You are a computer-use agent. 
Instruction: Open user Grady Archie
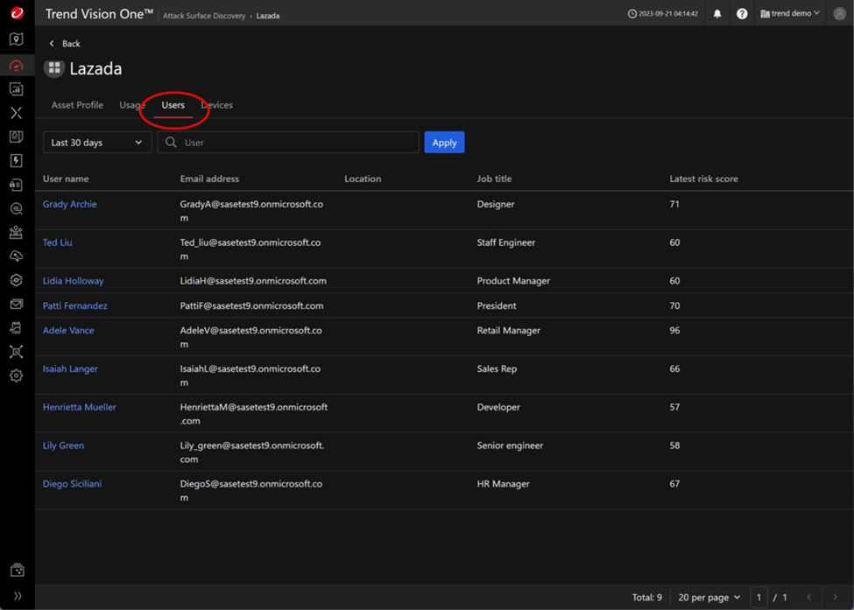70,204
